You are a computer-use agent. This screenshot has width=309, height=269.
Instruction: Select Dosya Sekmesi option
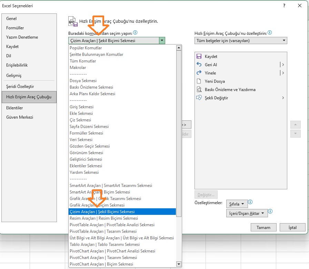[x=122, y=81]
